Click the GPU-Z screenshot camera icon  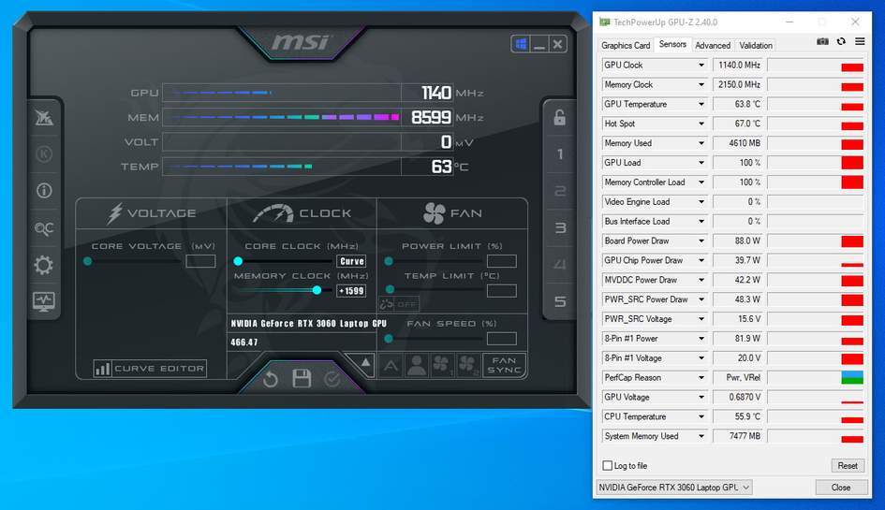(822, 42)
